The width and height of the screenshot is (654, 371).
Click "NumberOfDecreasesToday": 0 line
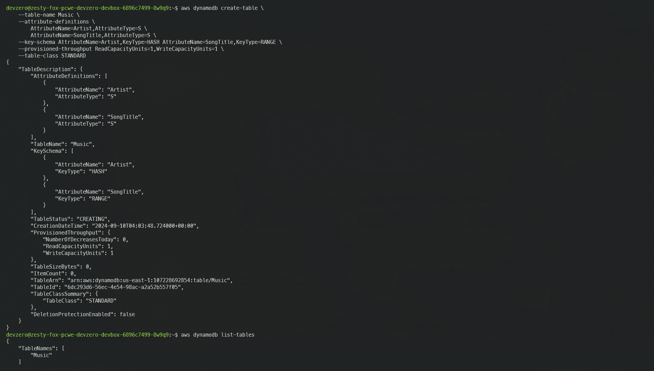point(86,240)
